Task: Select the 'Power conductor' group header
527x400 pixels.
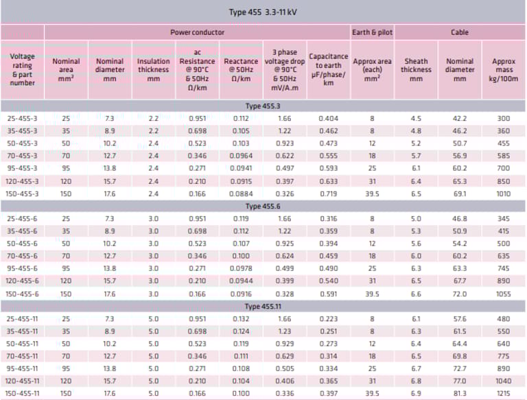Action: click(x=197, y=32)
